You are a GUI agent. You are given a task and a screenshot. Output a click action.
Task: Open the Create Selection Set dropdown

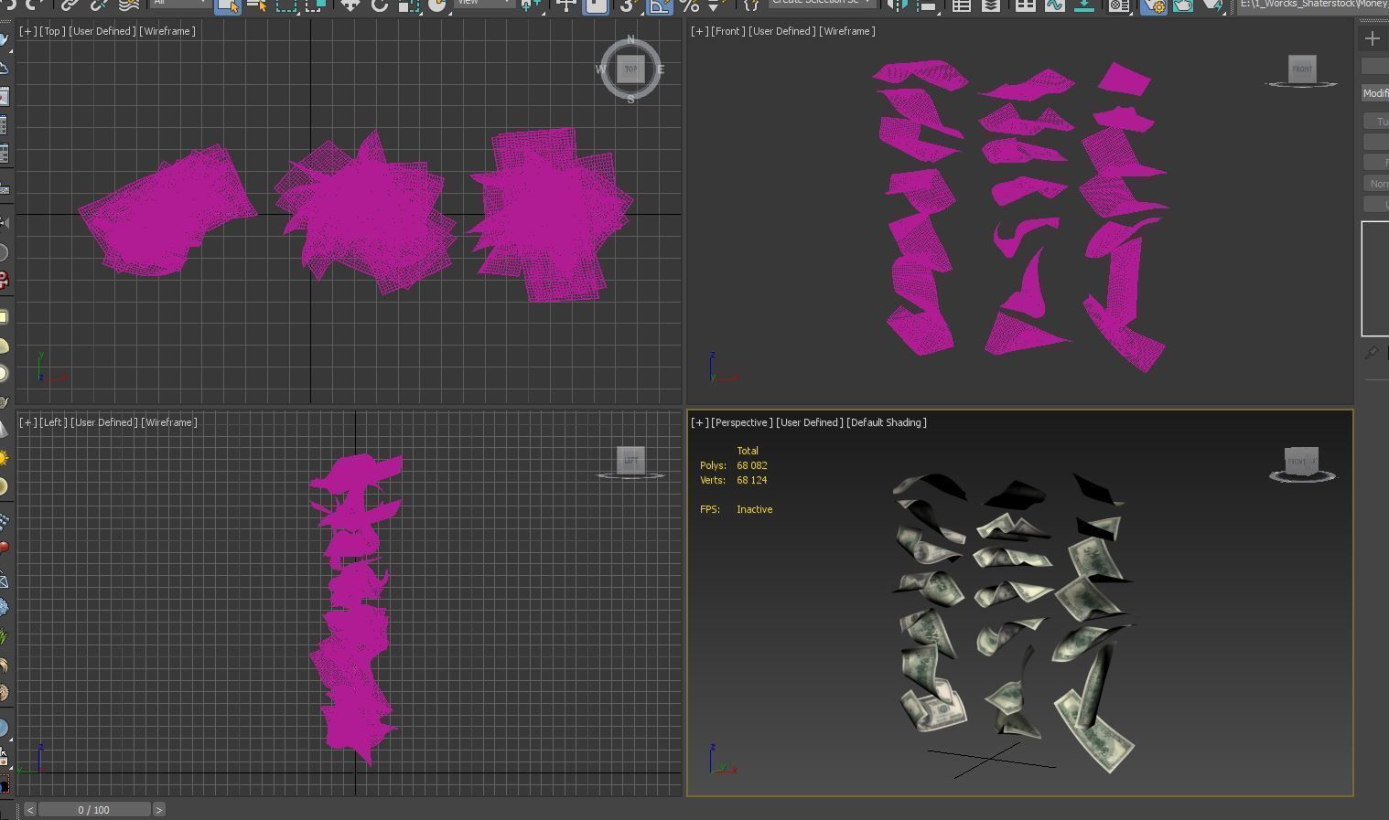click(x=822, y=3)
